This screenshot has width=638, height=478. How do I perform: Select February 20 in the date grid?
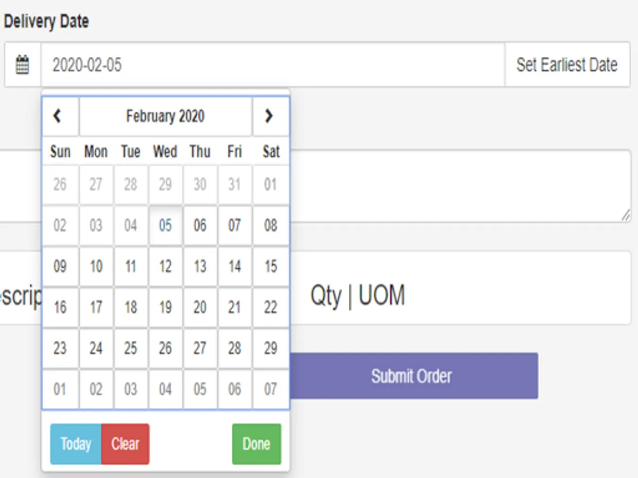[x=200, y=308]
